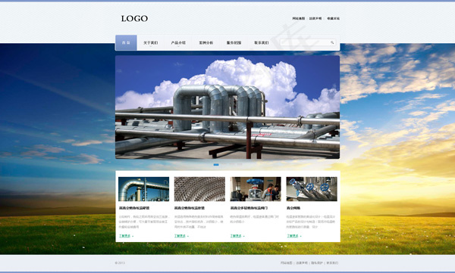Open the 网站地图 link in top header
The width and height of the screenshot is (455, 273).
point(299,19)
